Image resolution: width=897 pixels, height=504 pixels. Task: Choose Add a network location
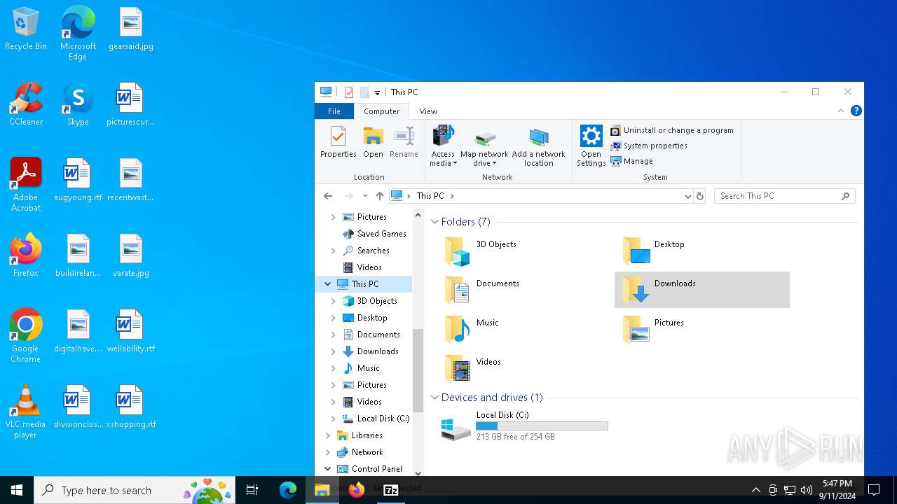(538, 147)
